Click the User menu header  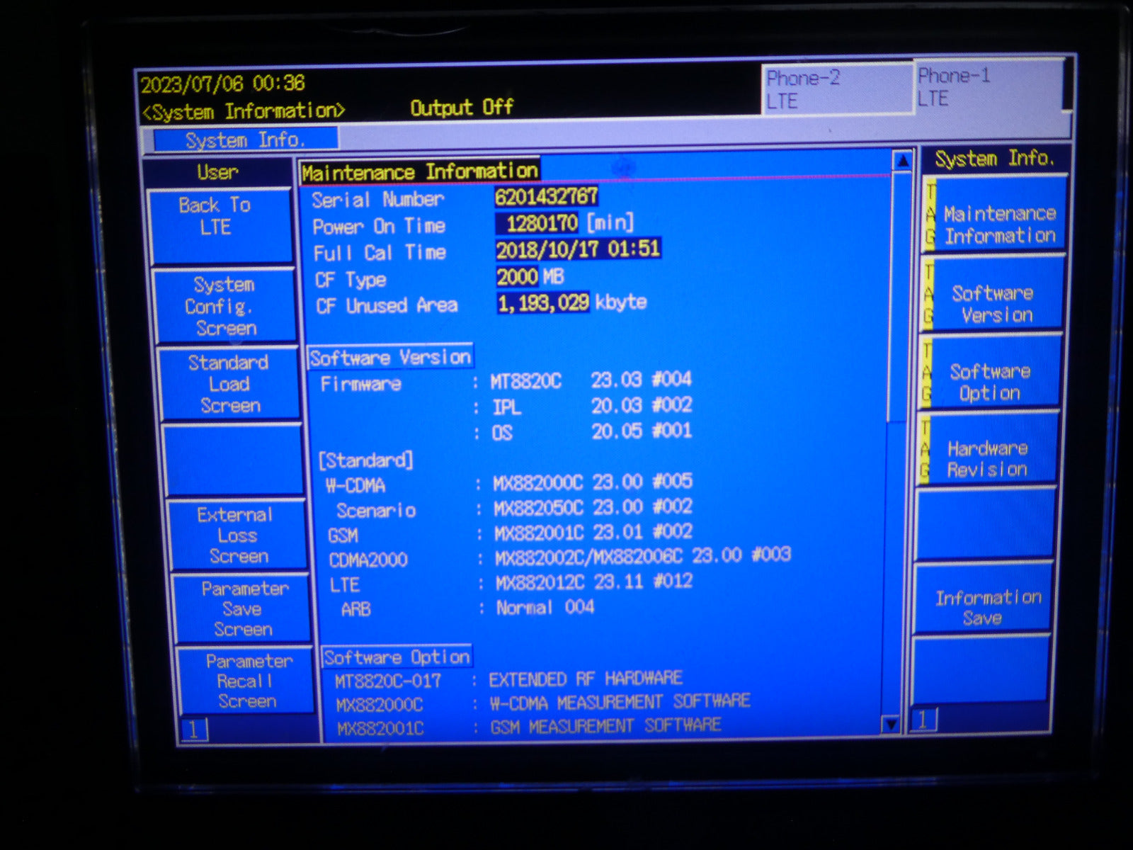coord(218,172)
